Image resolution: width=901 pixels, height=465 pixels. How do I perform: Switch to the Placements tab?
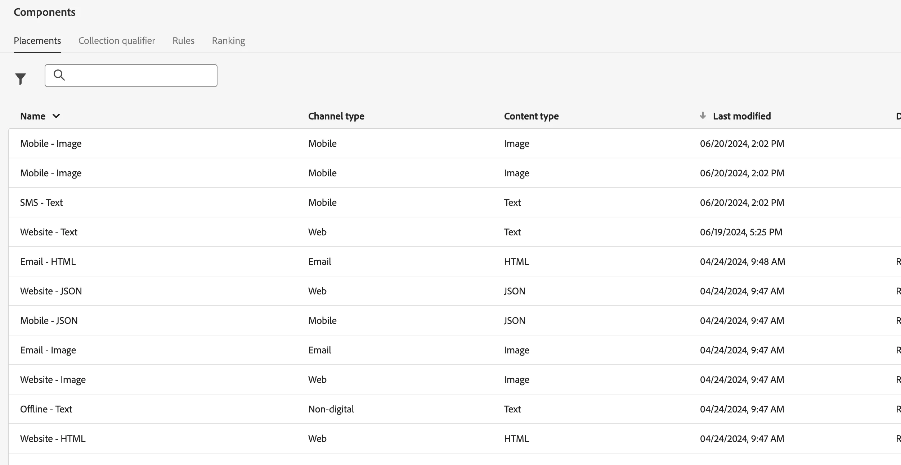click(x=37, y=41)
